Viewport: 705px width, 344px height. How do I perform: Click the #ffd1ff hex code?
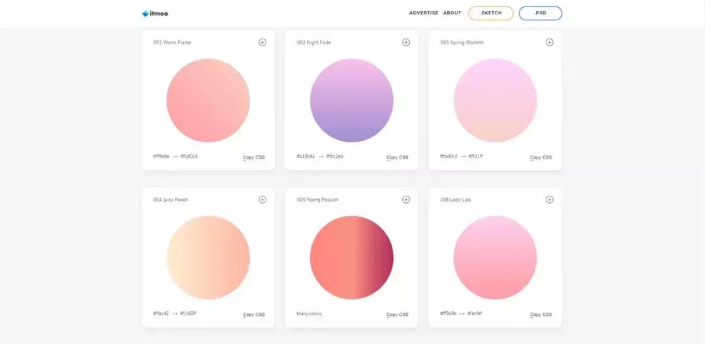pyautogui.click(x=476, y=157)
